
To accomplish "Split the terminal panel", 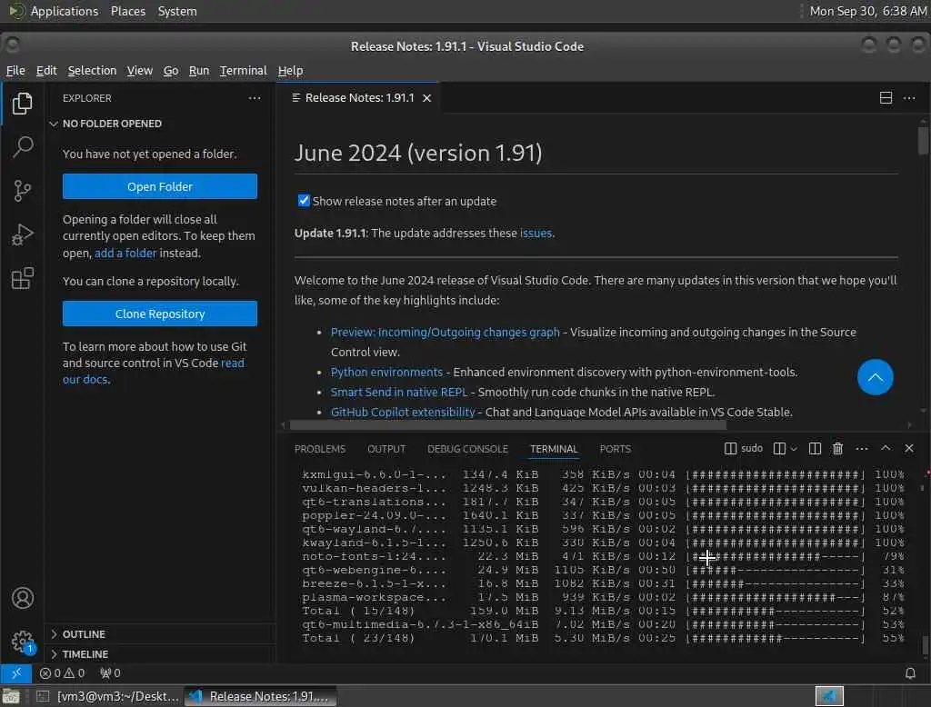I will coord(815,449).
